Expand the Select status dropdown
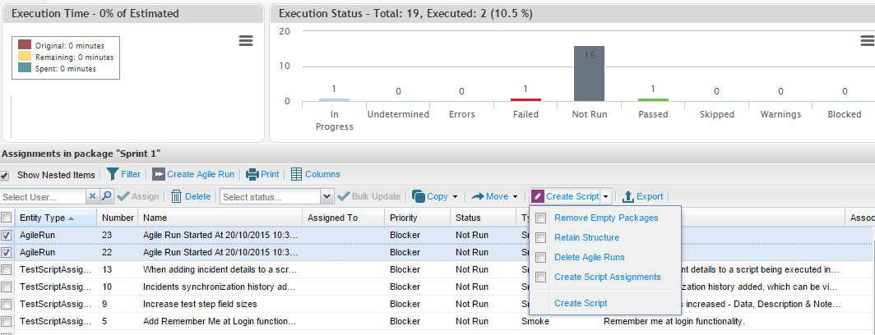Screen dimensions: 875x335 pos(326,196)
